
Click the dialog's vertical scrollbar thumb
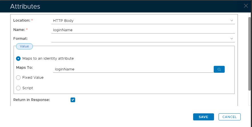coord(249,54)
